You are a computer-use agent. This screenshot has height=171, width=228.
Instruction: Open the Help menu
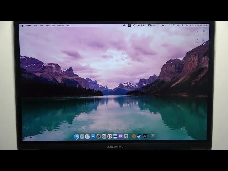click(68, 26)
